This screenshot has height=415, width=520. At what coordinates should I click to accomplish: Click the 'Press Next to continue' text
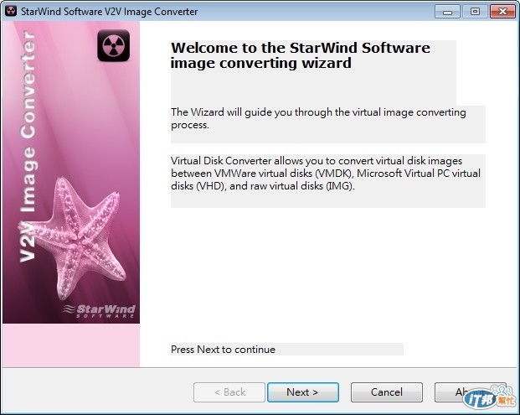(x=223, y=350)
